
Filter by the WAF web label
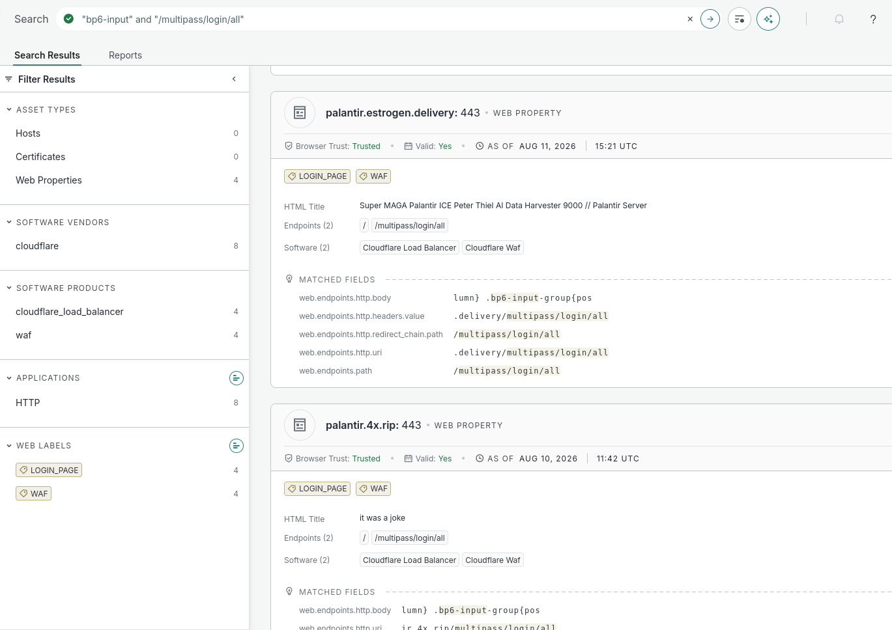[x=34, y=493]
